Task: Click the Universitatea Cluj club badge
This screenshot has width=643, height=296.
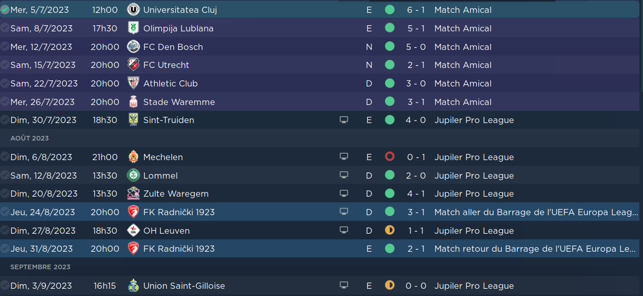Action: [133, 10]
